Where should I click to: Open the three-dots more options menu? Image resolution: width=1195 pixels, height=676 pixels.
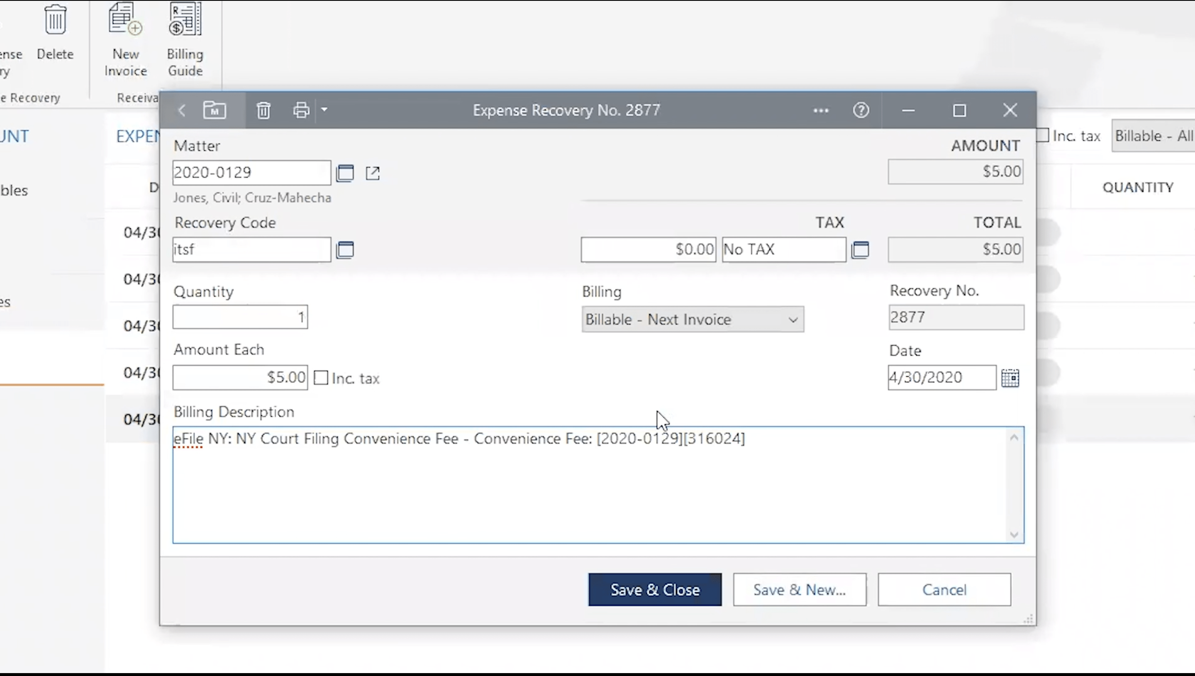pyautogui.click(x=821, y=110)
